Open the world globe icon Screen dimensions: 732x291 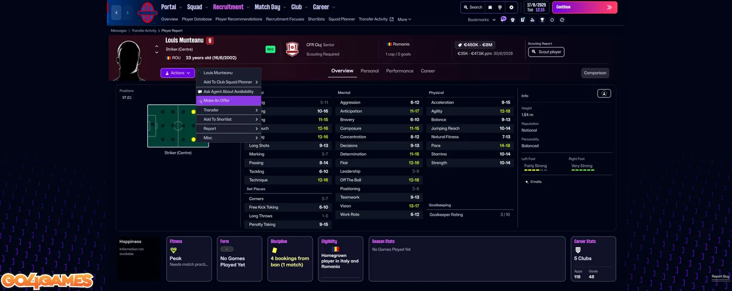pyautogui.click(x=500, y=7)
